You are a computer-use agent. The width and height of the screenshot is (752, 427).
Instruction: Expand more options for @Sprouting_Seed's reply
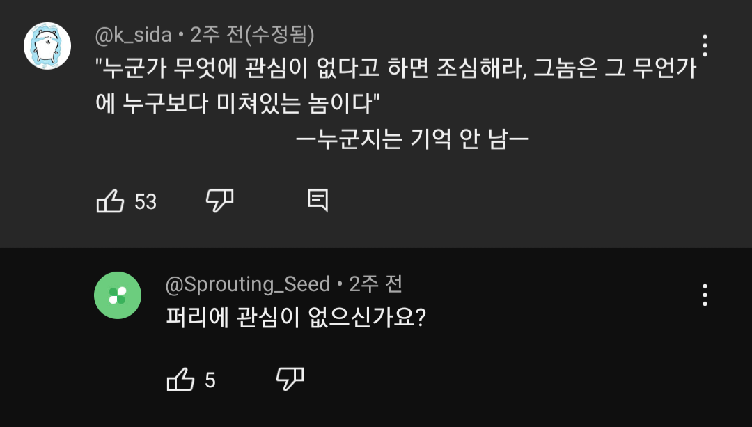pyautogui.click(x=705, y=295)
